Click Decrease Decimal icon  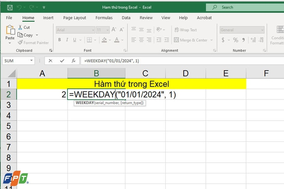tap(261, 40)
